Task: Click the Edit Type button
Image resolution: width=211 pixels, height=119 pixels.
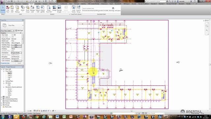Action: pos(19,31)
